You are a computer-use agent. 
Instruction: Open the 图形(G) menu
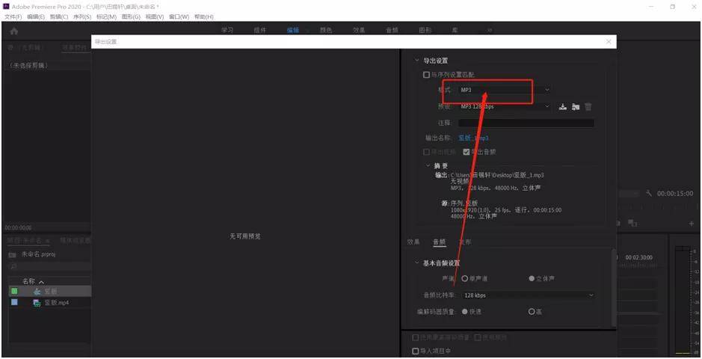point(131,16)
